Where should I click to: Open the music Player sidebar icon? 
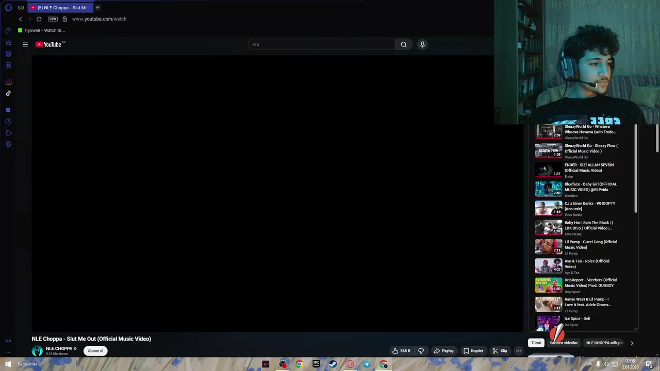pyautogui.click(x=8, y=110)
